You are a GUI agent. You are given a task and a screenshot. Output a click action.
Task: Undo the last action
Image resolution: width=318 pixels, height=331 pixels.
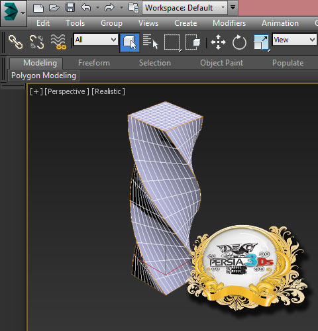(x=86, y=8)
